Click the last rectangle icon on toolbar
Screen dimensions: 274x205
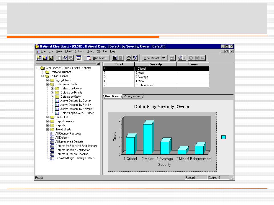pos(203,58)
